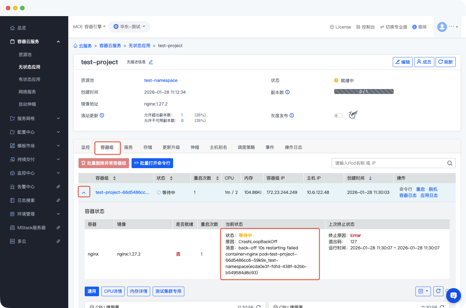The width and height of the screenshot is (466, 308).
Task: Click the 批量打开命令行 button
Action: click(x=152, y=163)
